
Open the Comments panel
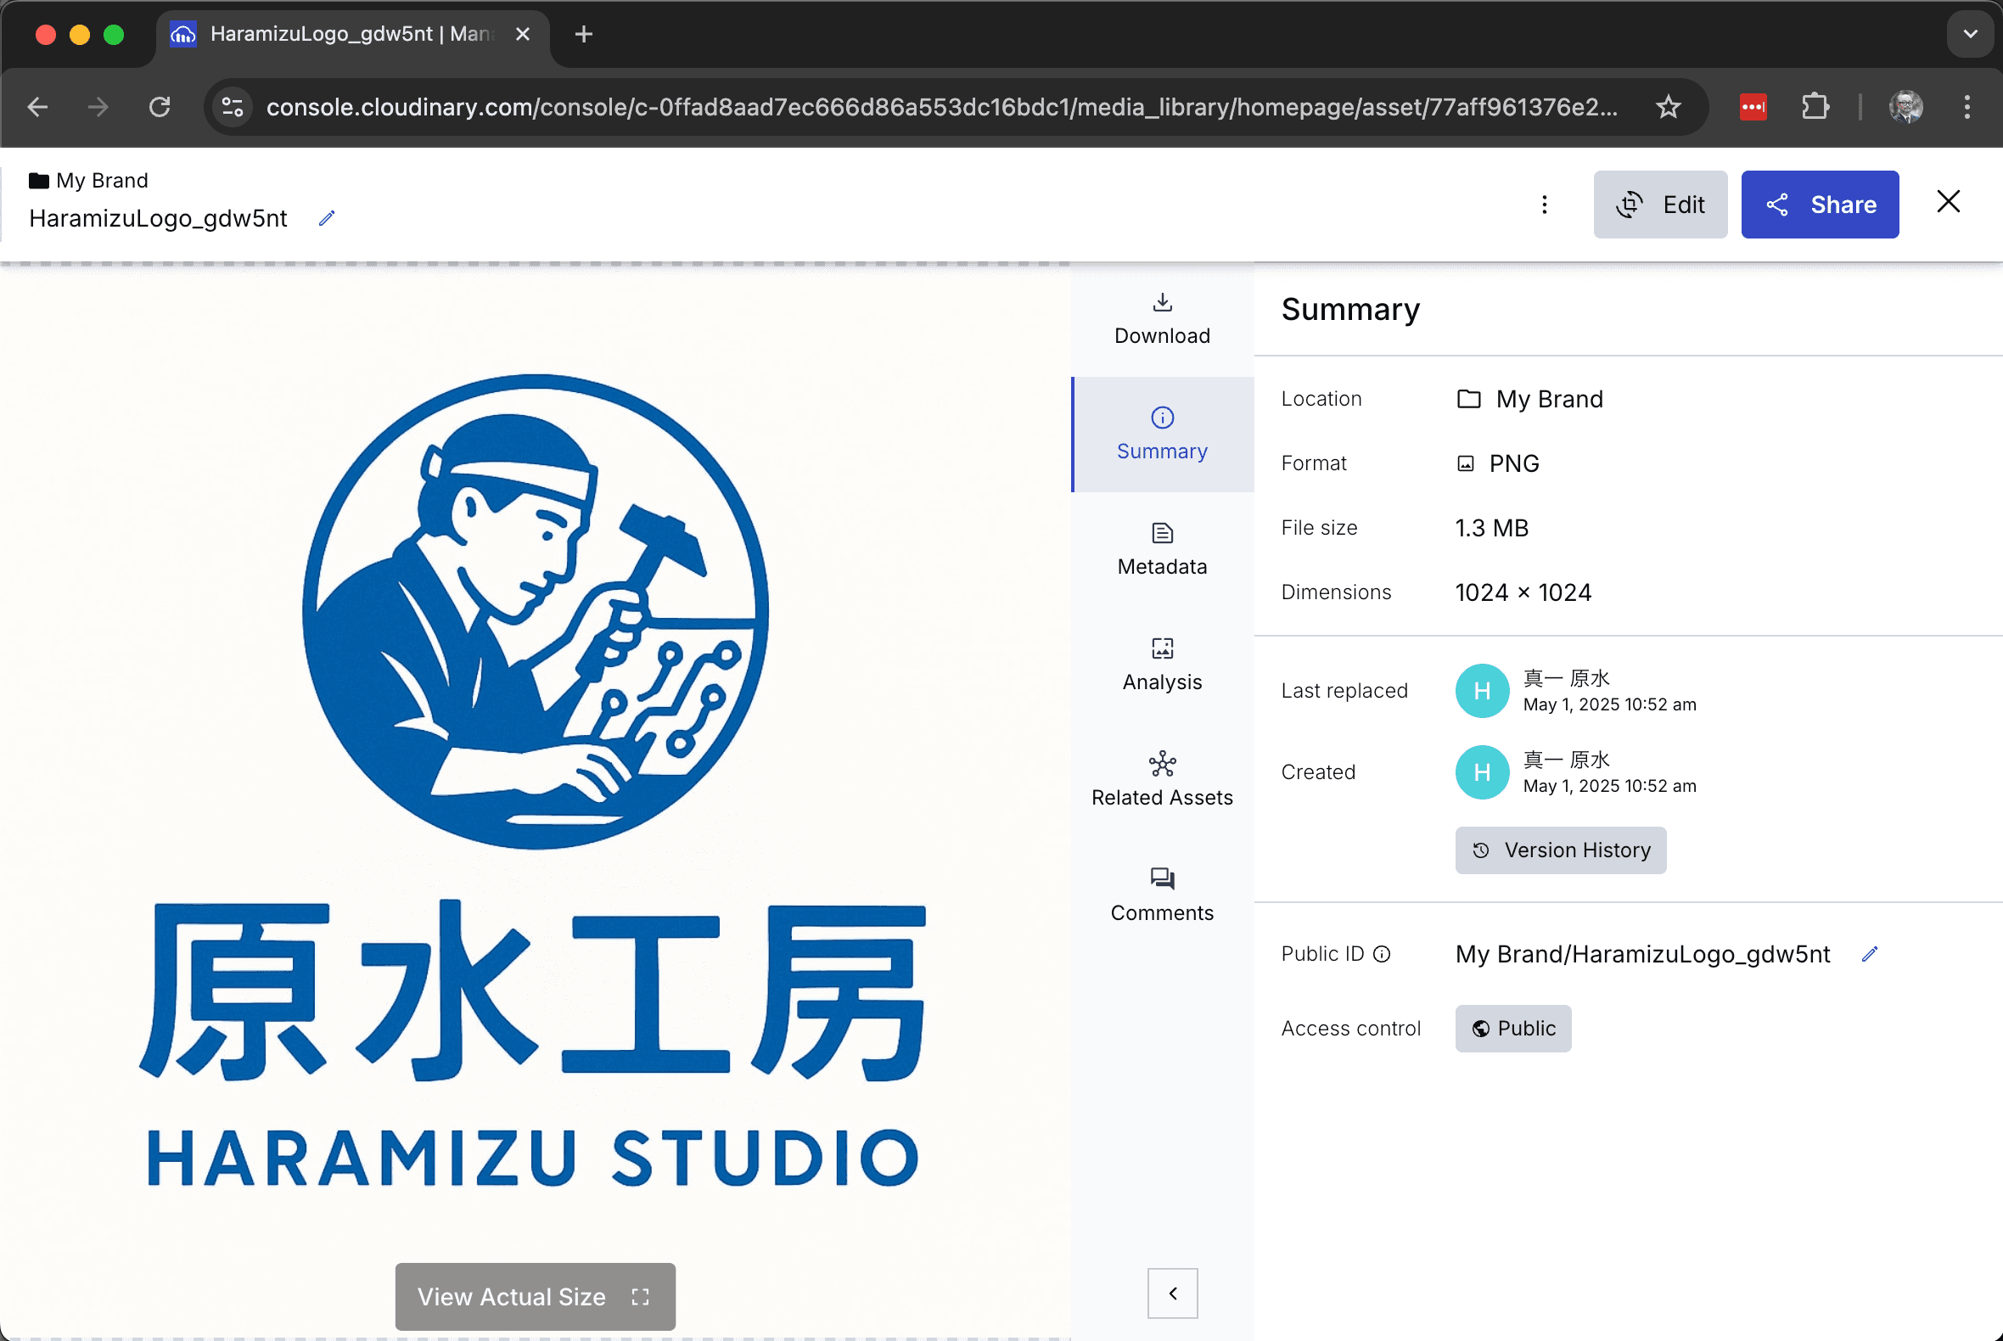(x=1161, y=895)
